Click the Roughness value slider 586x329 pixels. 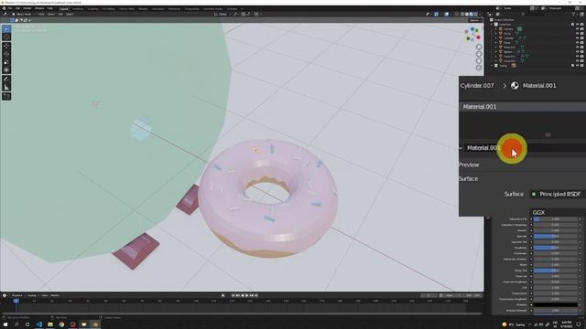[x=557, y=248]
